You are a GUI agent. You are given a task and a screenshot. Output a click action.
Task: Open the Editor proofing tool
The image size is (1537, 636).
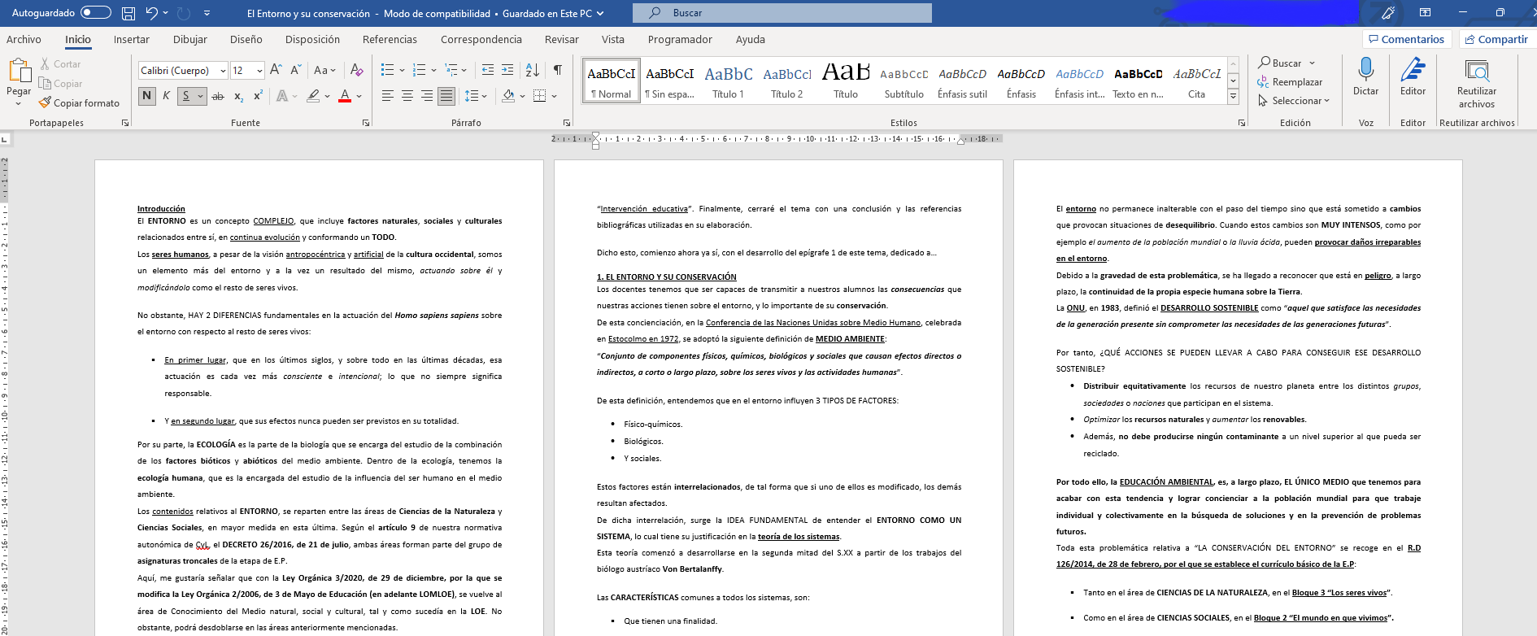pyautogui.click(x=1413, y=77)
